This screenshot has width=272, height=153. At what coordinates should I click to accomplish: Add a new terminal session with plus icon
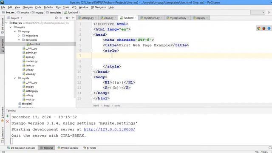8,116
